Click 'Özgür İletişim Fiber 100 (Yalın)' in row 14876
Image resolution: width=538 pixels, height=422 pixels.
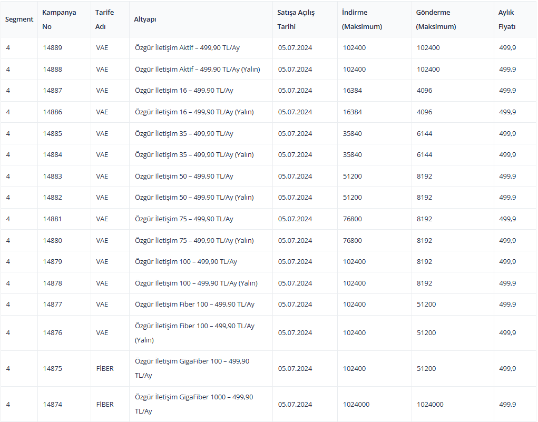coord(194,333)
